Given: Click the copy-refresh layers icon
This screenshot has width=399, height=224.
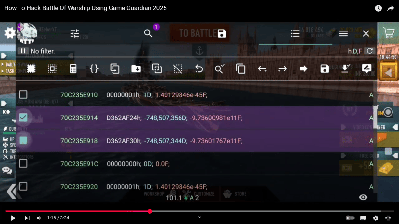Looking at the screenshot, I should (x=115, y=69).
